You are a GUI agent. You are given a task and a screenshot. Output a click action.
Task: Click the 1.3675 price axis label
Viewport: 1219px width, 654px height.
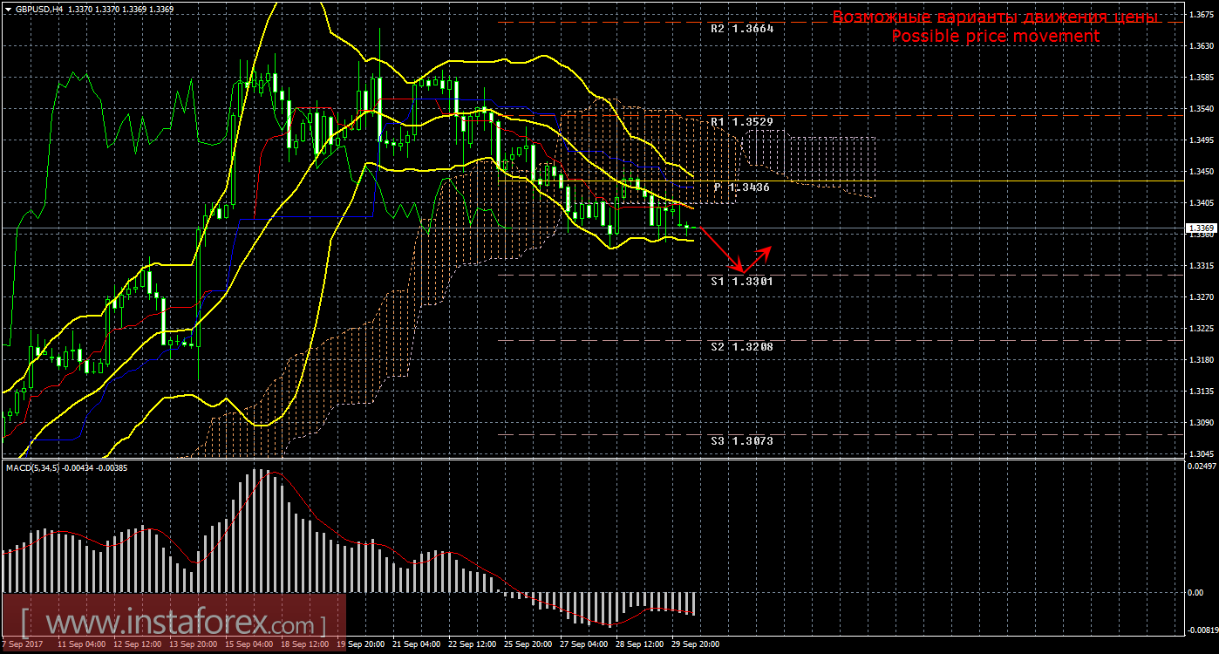point(1200,14)
